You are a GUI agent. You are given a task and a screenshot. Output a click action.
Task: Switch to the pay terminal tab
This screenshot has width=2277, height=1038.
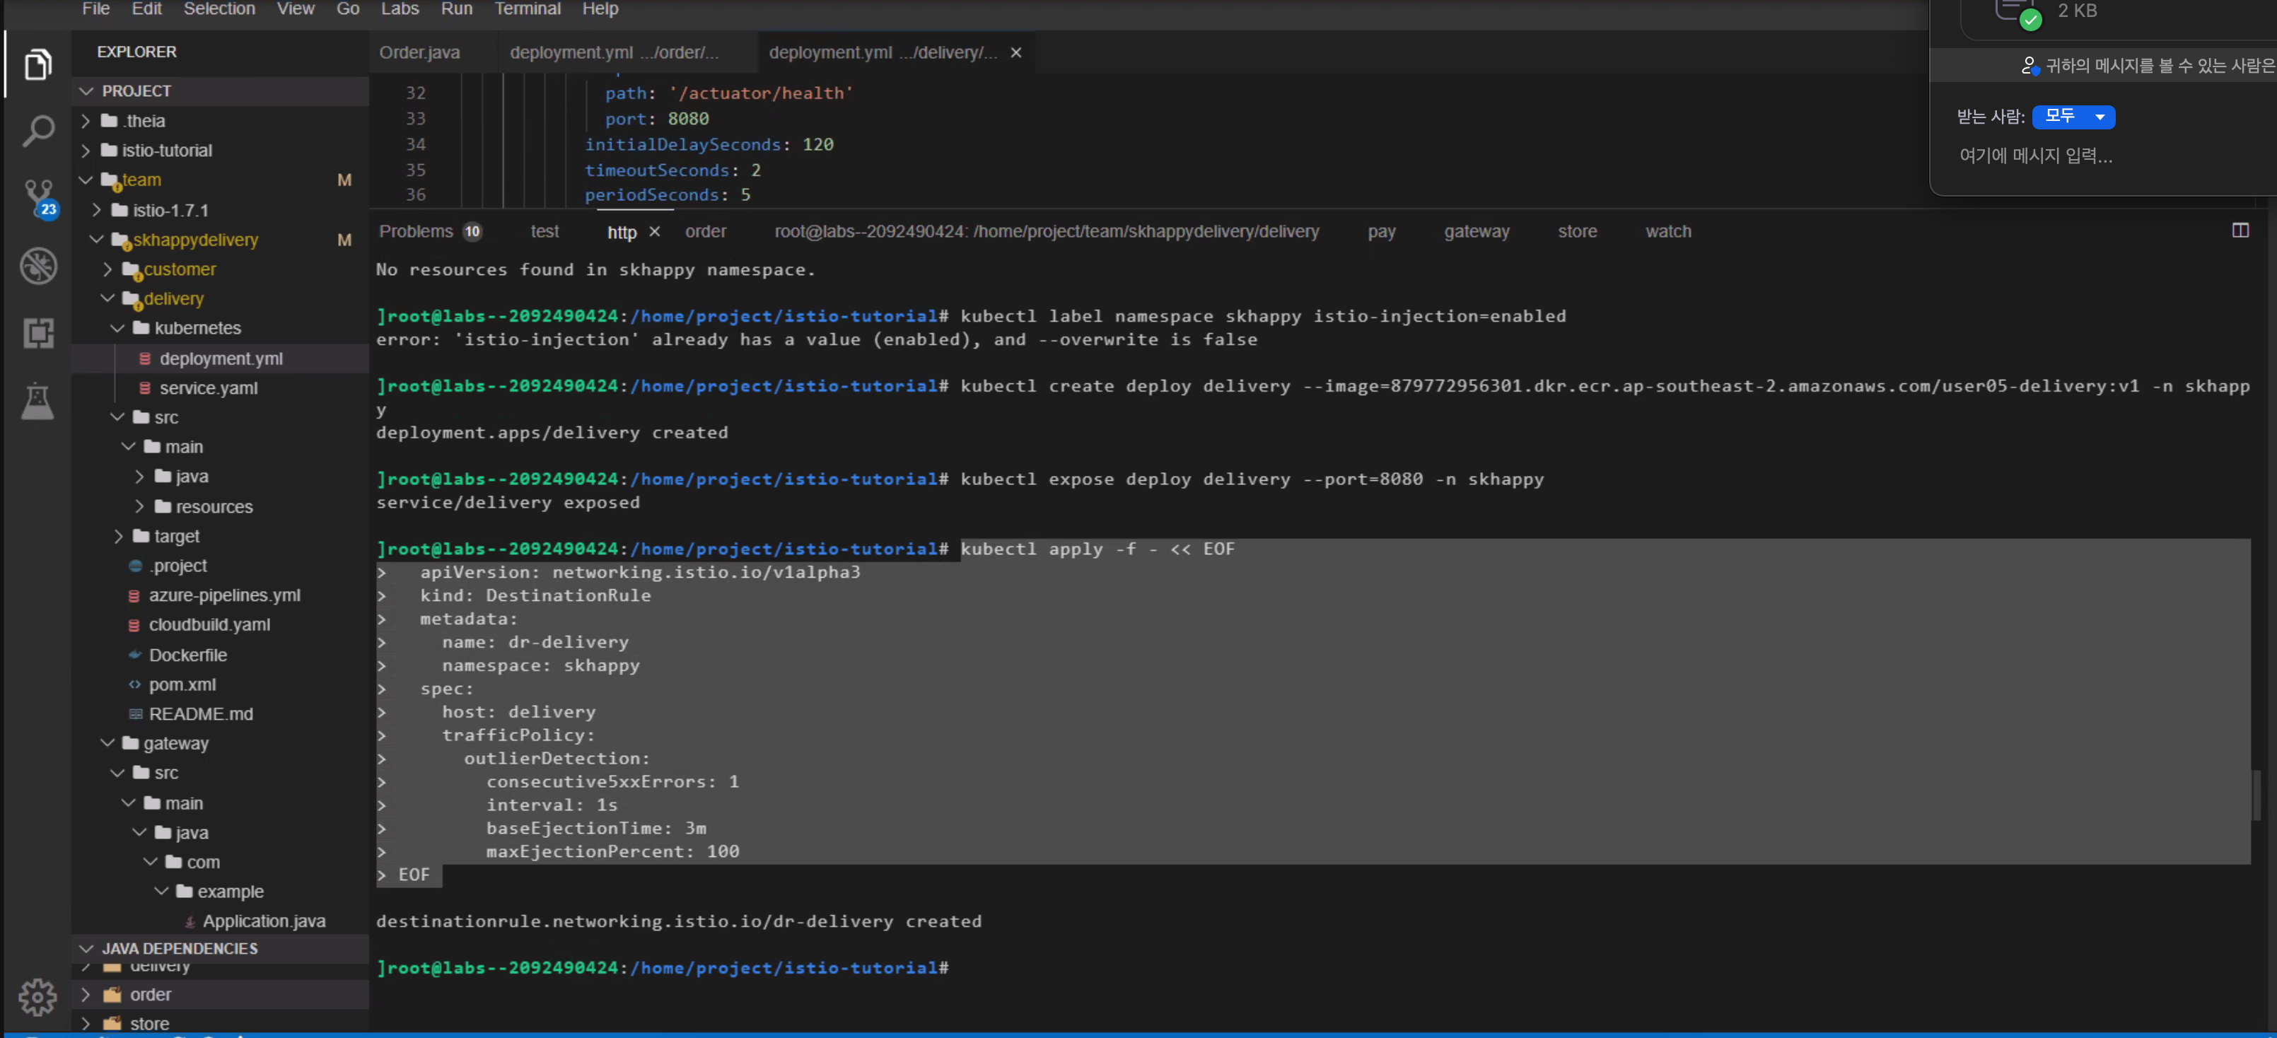point(1382,231)
